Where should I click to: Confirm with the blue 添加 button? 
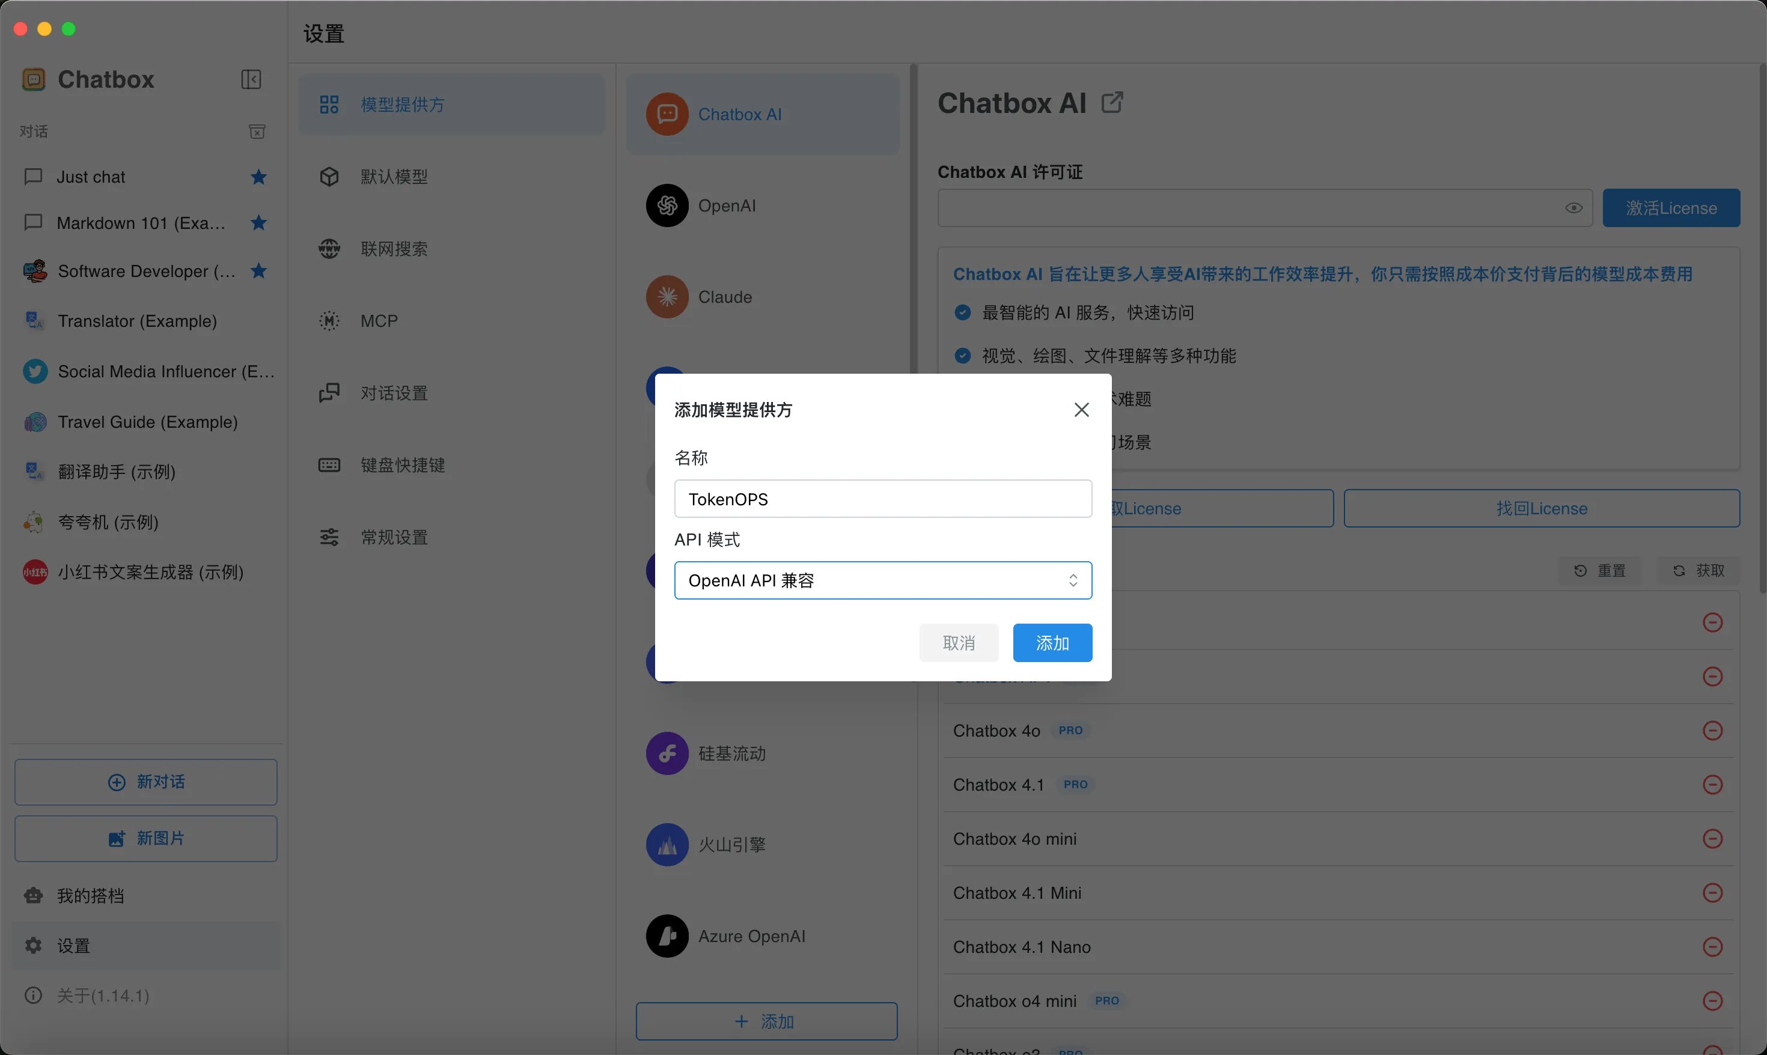pyautogui.click(x=1052, y=643)
